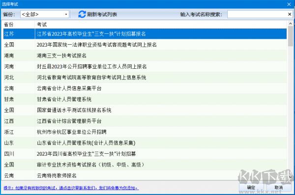Click the 江苏 province cell
295x195 pixels.
coord(19,34)
